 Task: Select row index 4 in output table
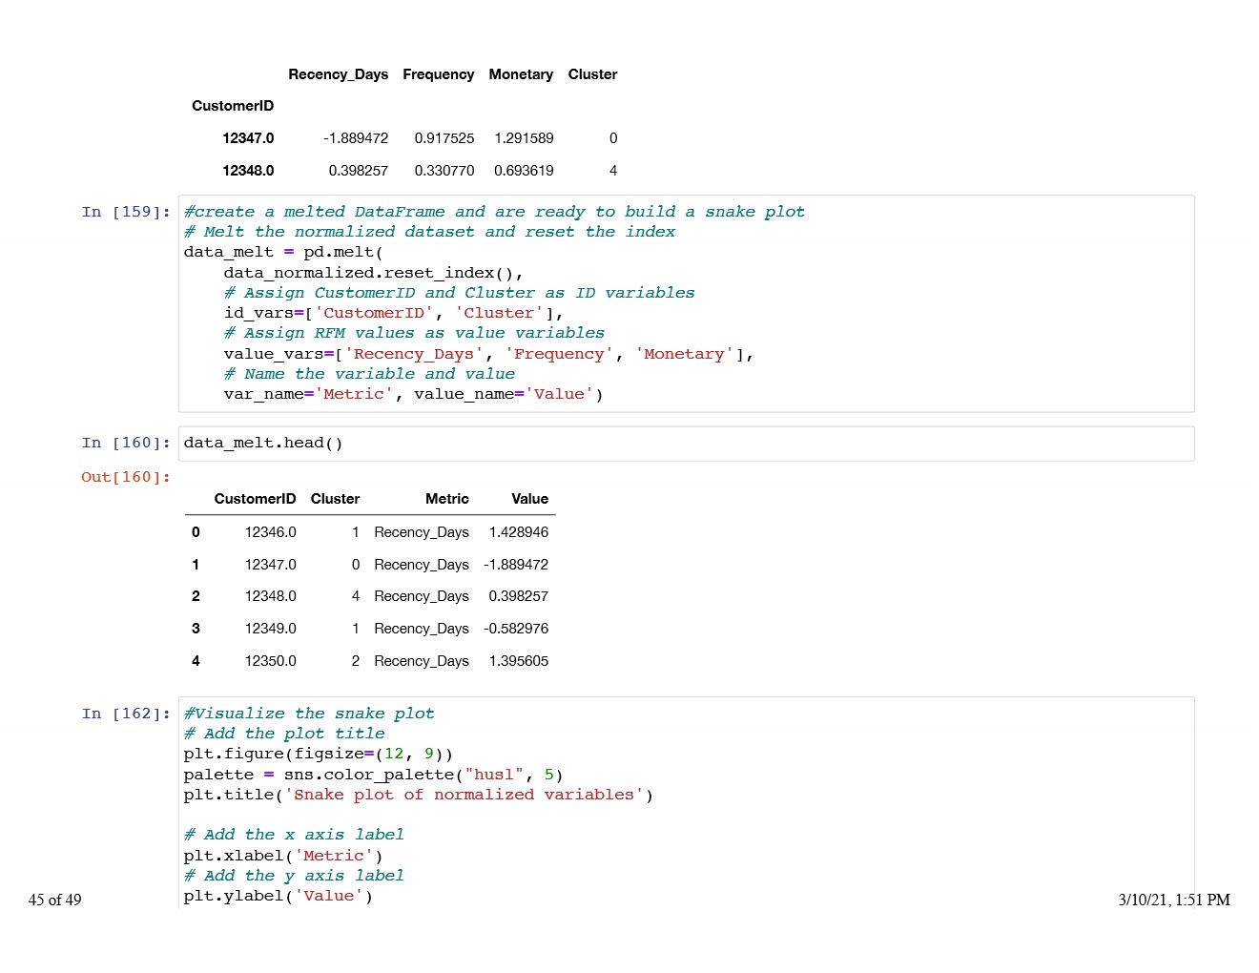(x=196, y=661)
